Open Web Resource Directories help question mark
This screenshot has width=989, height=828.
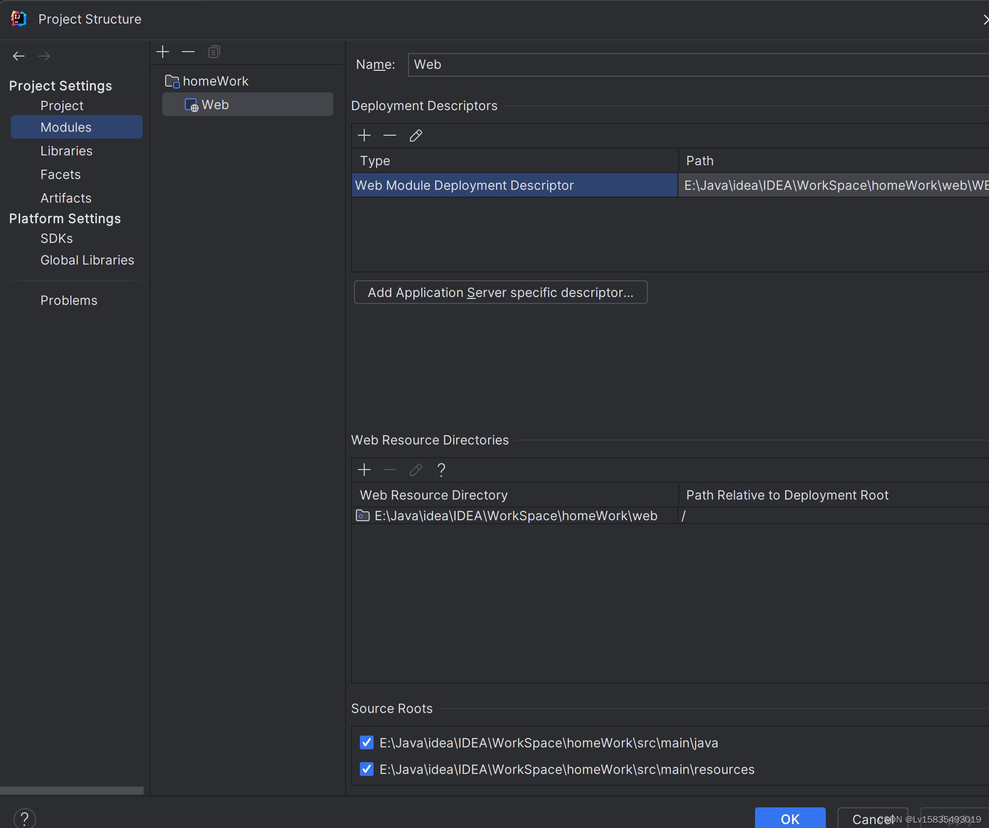click(441, 470)
